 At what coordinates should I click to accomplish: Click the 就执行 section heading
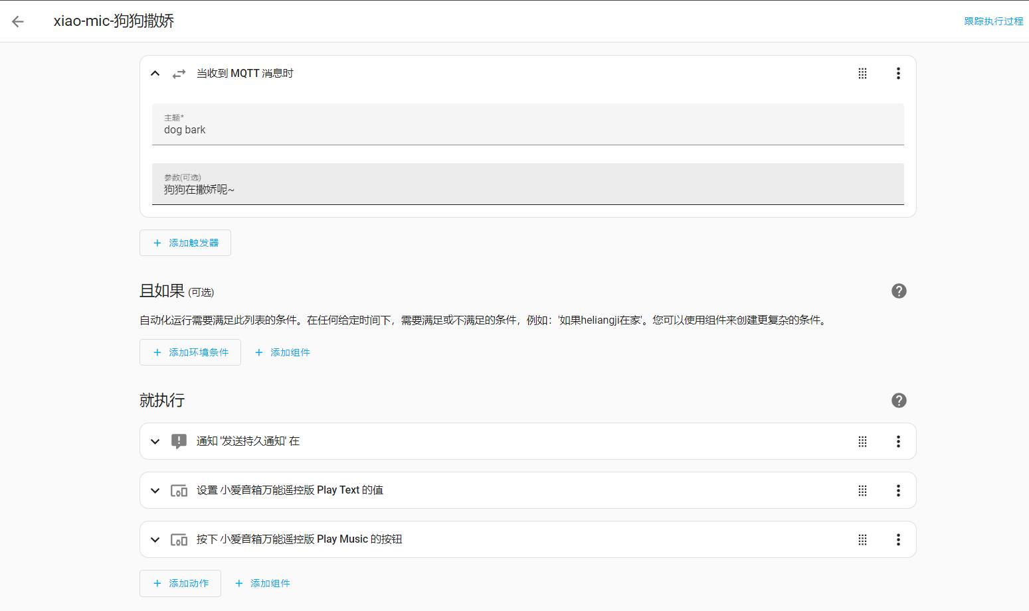pyautogui.click(x=162, y=400)
